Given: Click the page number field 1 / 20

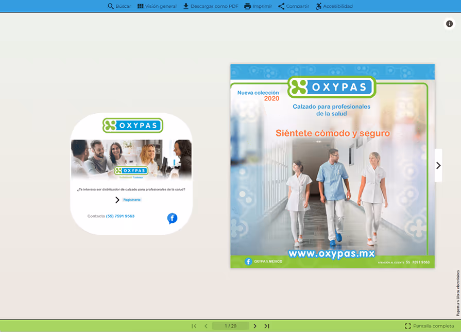Looking at the screenshot, I should click(x=231, y=326).
